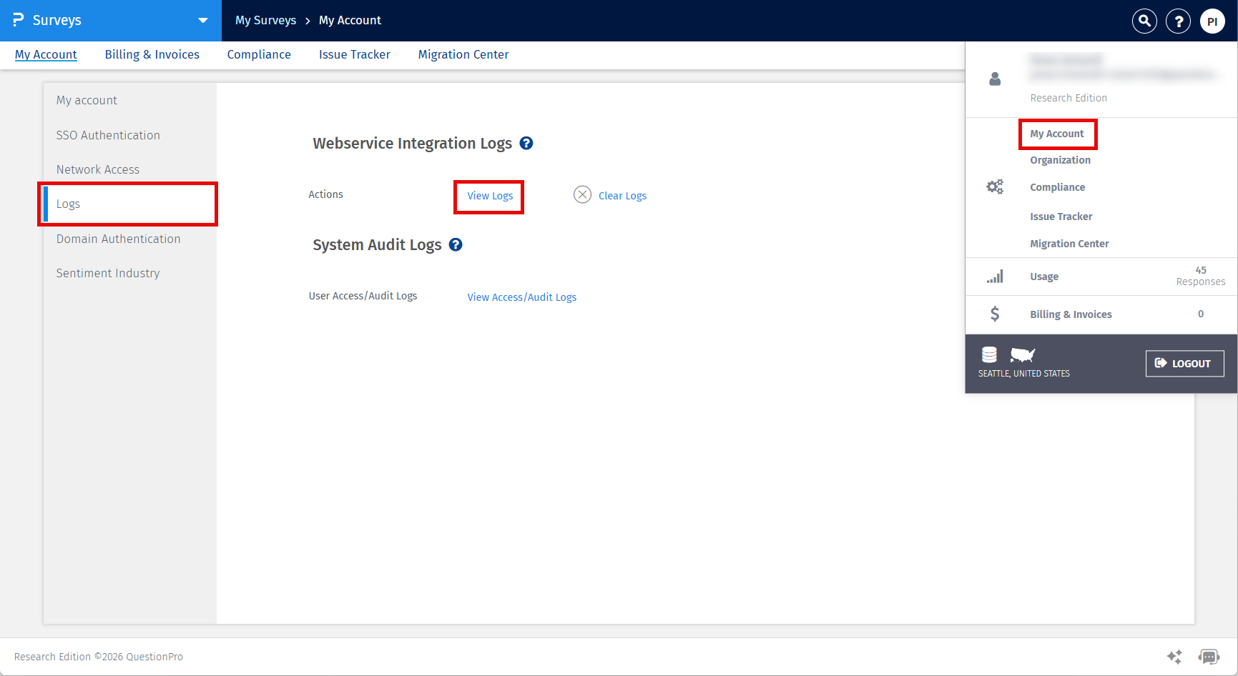The image size is (1238, 676).
Task: Switch to the Migration Center tab
Action: pos(463,54)
